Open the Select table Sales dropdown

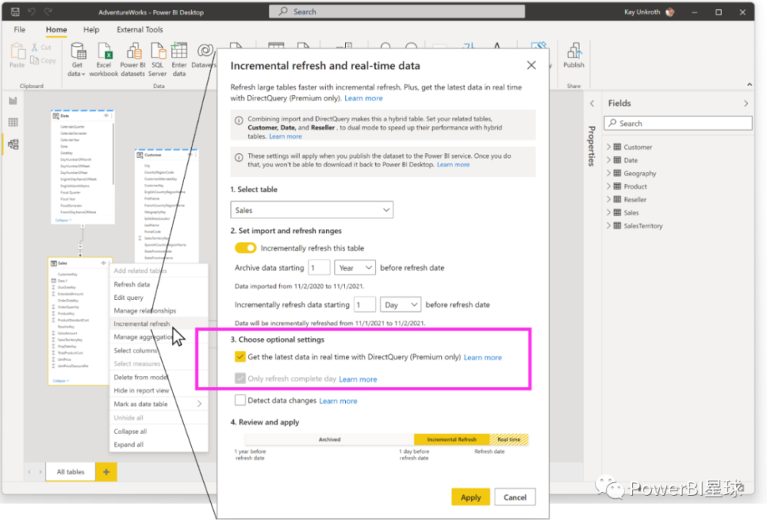[311, 210]
